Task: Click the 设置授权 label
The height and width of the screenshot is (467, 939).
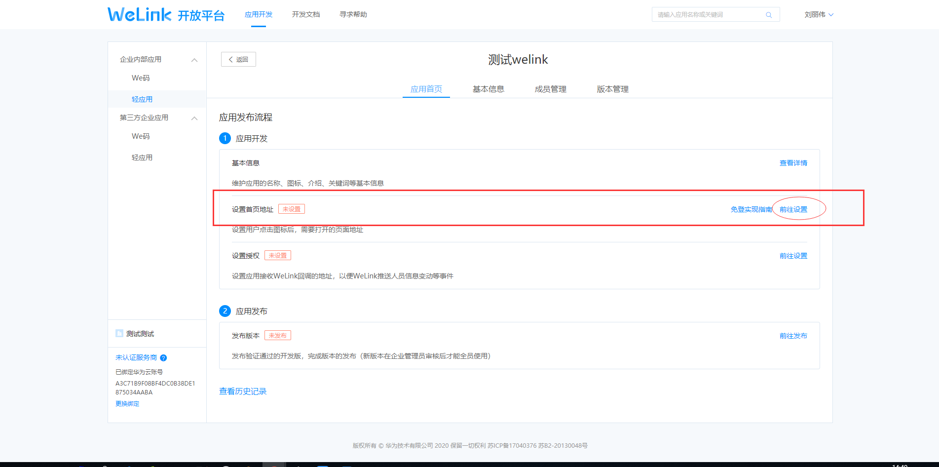Action: pos(246,256)
